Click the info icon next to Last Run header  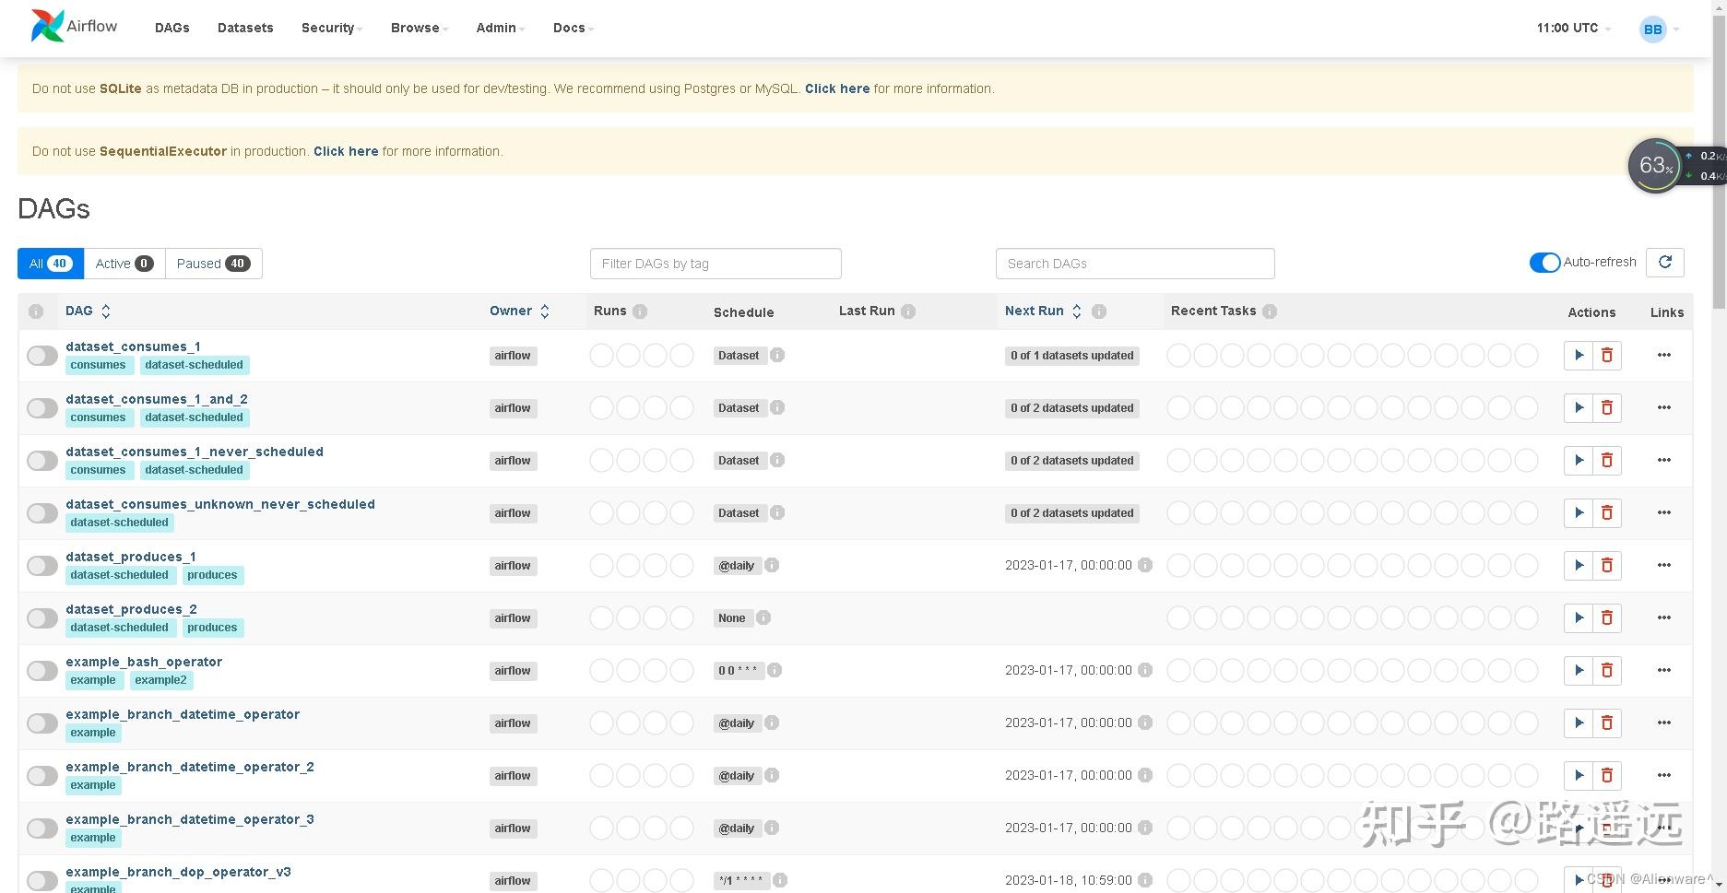pyautogui.click(x=909, y=311)
